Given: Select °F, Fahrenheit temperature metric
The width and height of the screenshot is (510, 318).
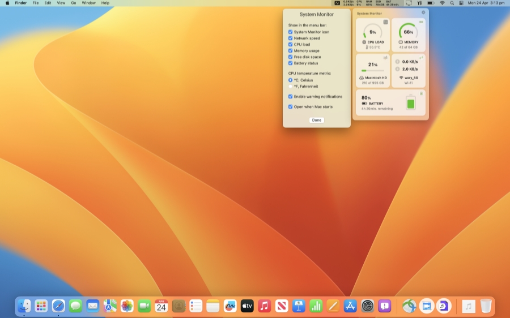Looking at the screenshot, I should (x=290, y=87).
